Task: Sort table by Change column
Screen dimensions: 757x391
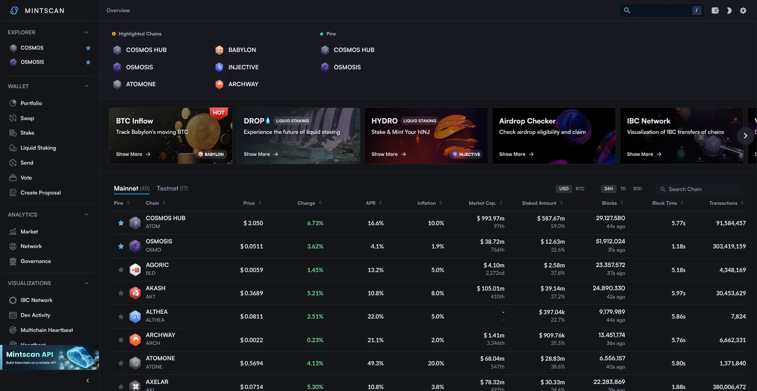Action: (310, 203)
